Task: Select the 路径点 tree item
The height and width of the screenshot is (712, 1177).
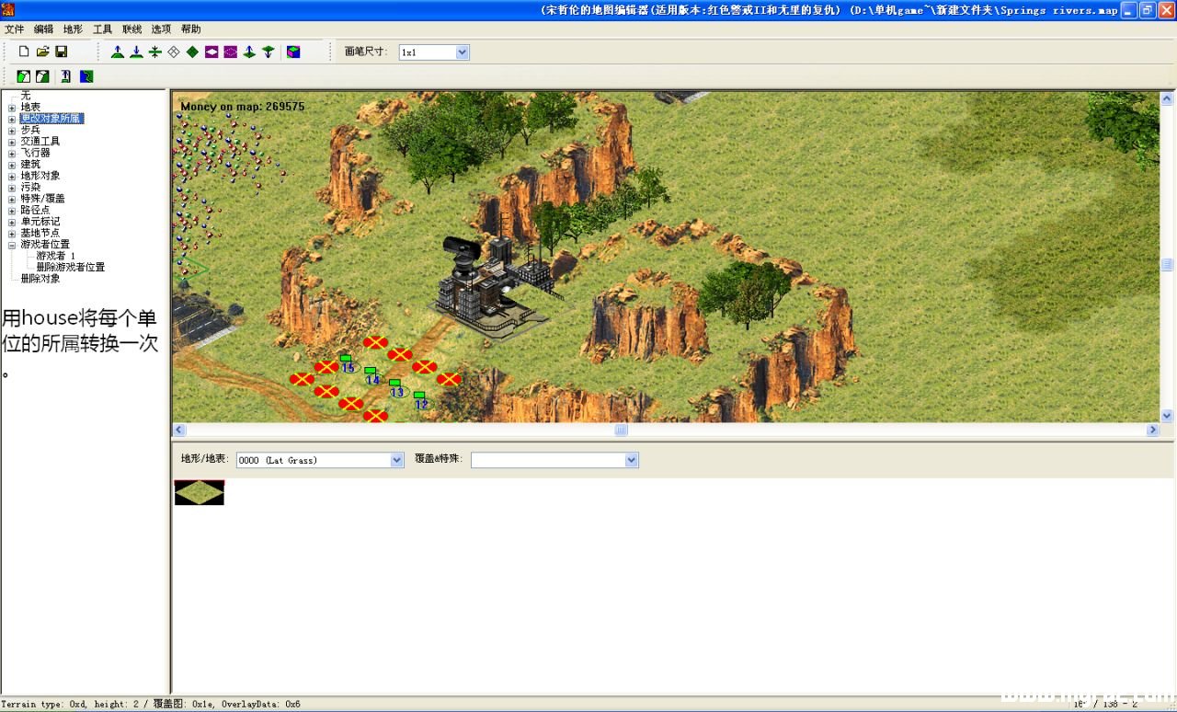Action: (x=35, y=210)
